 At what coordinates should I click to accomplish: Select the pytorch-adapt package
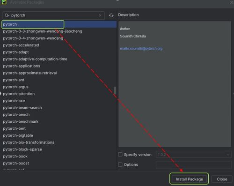(59, 52)
